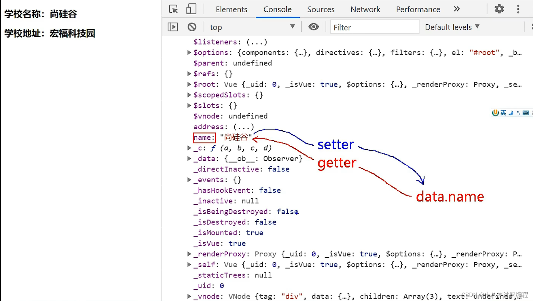Toggle the live expression eye icon
This screenshot has height=301, width=533.
point(313,27)
